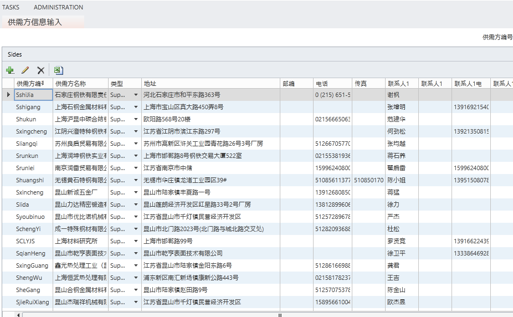Open the TASKS menu
Screen dimensions: 513x317
11,7
